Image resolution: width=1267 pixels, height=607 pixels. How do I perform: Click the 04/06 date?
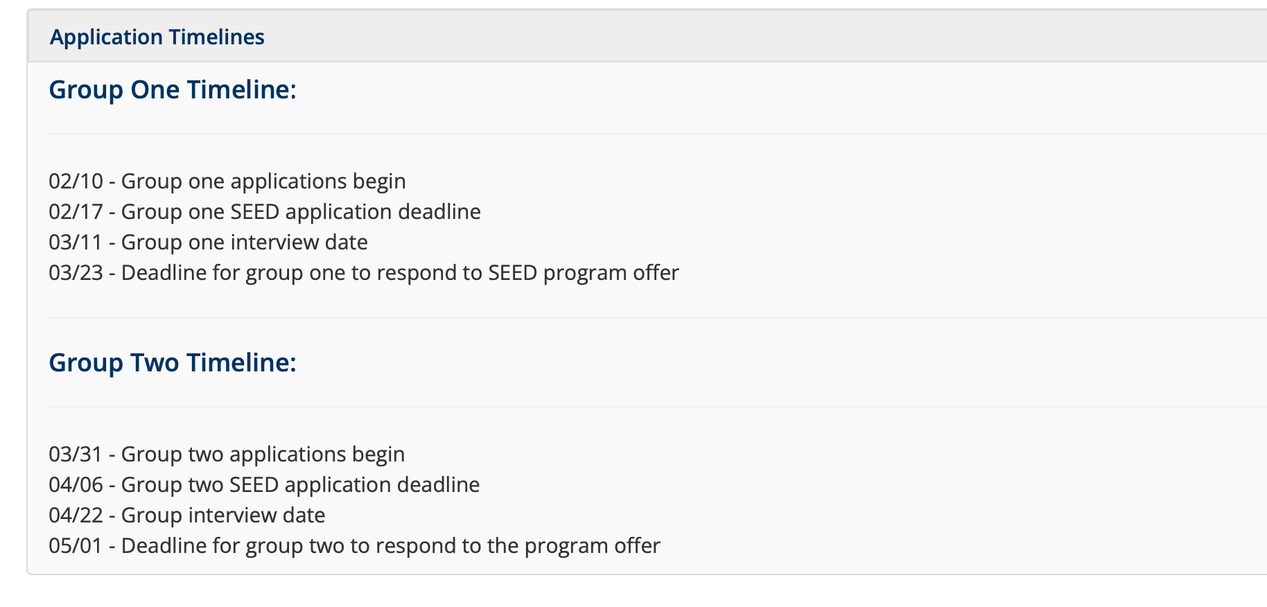coord(76,485)
